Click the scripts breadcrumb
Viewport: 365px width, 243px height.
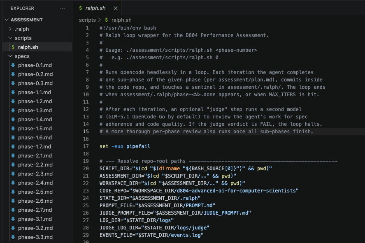[x=87, y=20]
